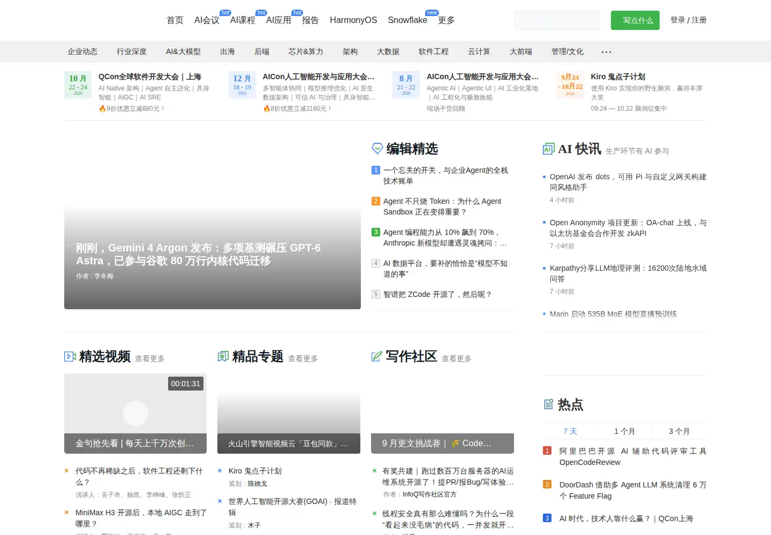Open the 线程安全真有那么难懂吗 article
The width and height of the screenshot is (771, 535).
(448, 519)
